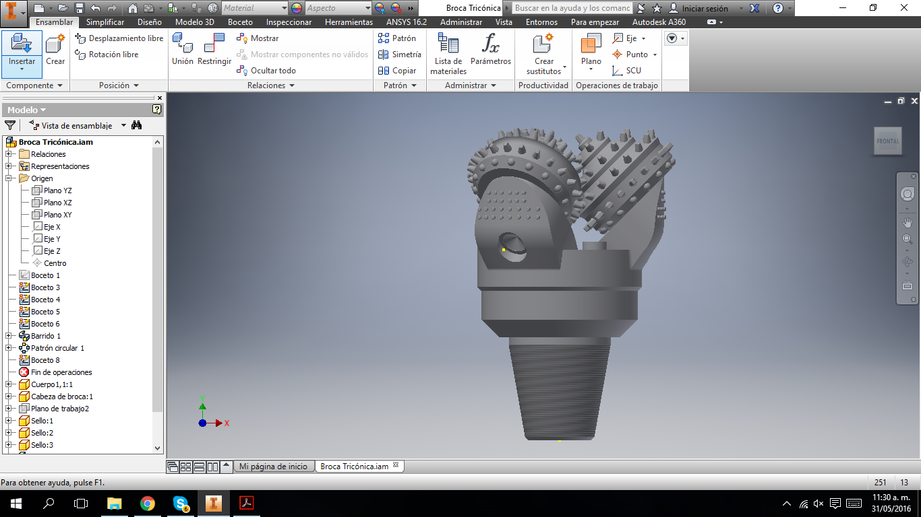
Task: Open the Aspecto color appearance dropdown
Action: (x=367, y=8)
